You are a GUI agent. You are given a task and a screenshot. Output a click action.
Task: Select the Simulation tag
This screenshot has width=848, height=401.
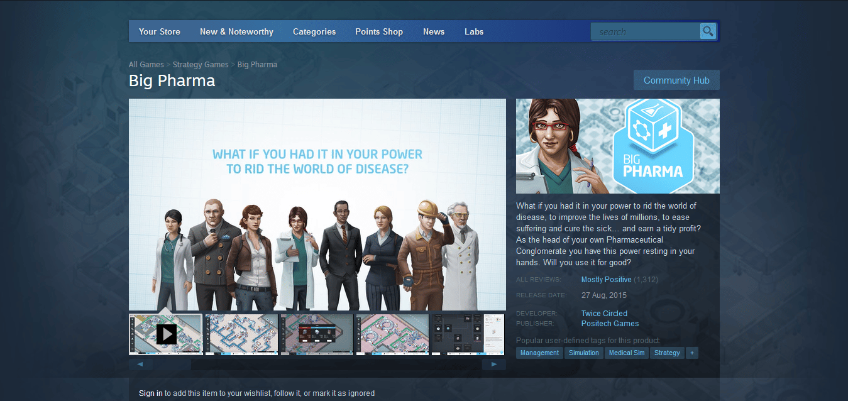click(584, 353)
